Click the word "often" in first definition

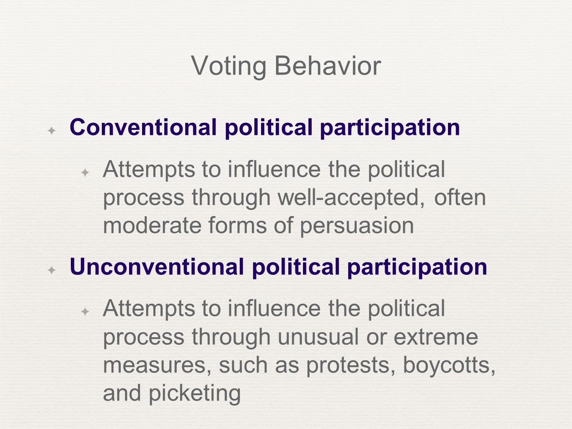click(x=460, y=197)
